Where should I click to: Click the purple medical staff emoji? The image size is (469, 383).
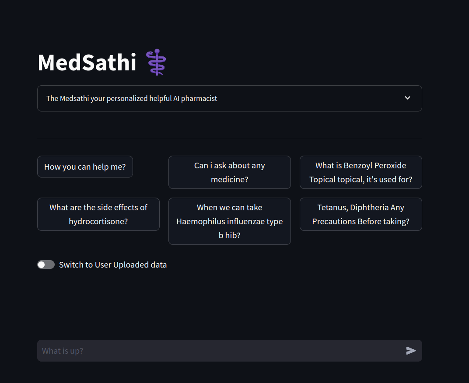(157, 63)
